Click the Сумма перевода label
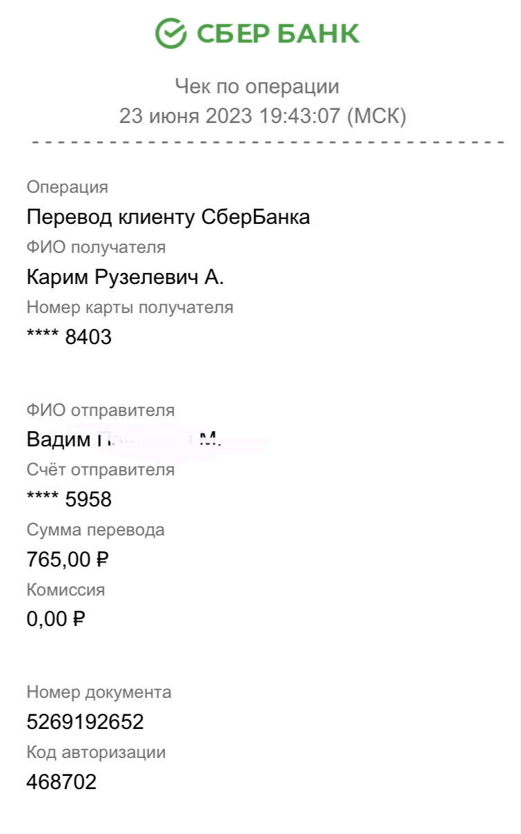The height and width of the screenshot is (834, 522). [96, 530]
